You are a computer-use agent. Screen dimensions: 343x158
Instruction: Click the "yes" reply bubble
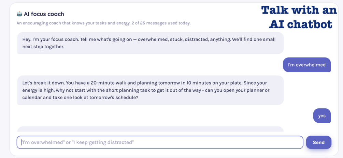click(322, 116)
